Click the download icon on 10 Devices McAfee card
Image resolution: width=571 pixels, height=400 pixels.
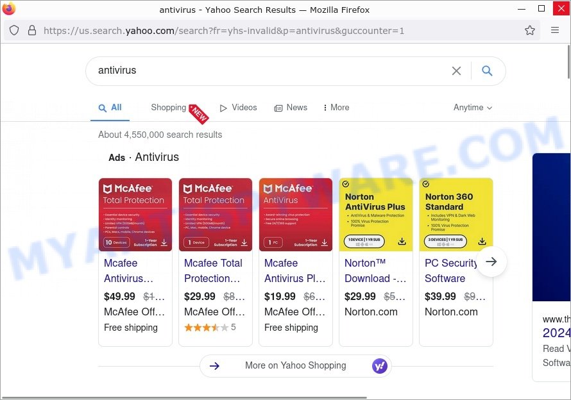164,242
